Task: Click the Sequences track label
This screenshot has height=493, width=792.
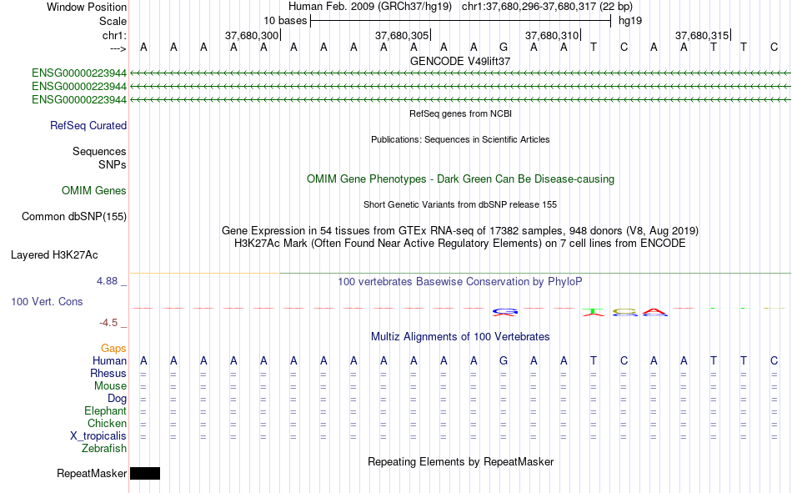Action: 99,151
